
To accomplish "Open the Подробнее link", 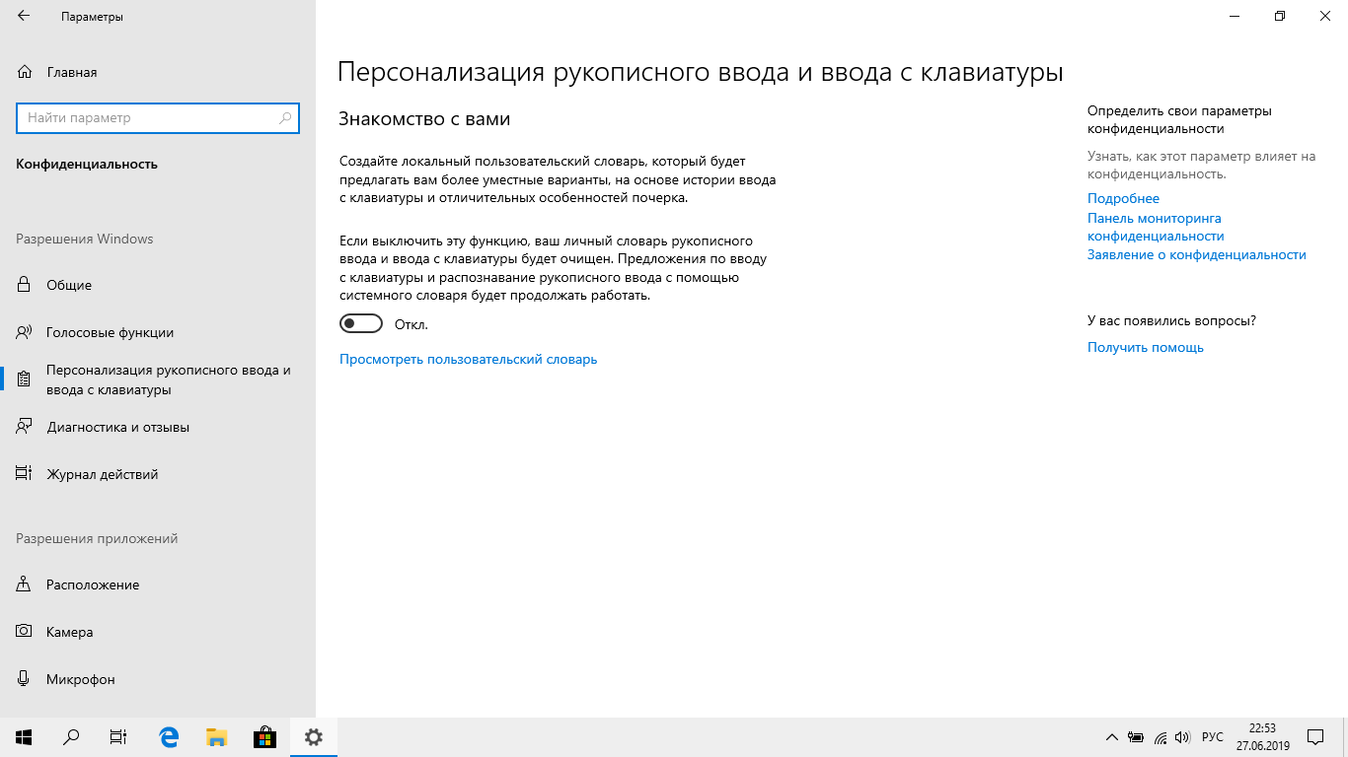I will pos(1123,198).
